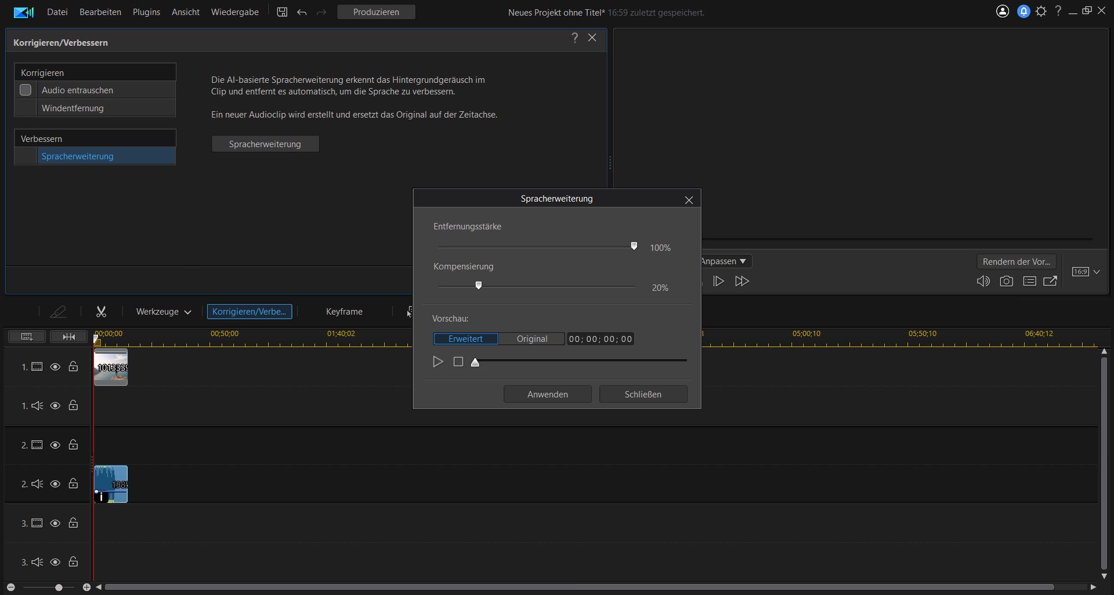Zoom in timeline with plus icon
The width and height of the screenshot is (1114, 595).
click(x=86, y=587)
